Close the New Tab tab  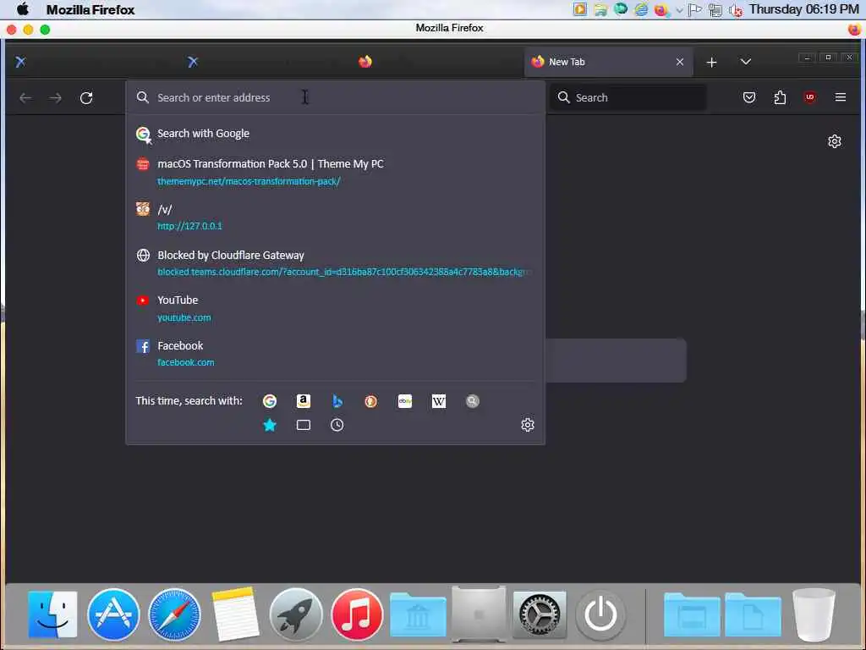[679, 62]
